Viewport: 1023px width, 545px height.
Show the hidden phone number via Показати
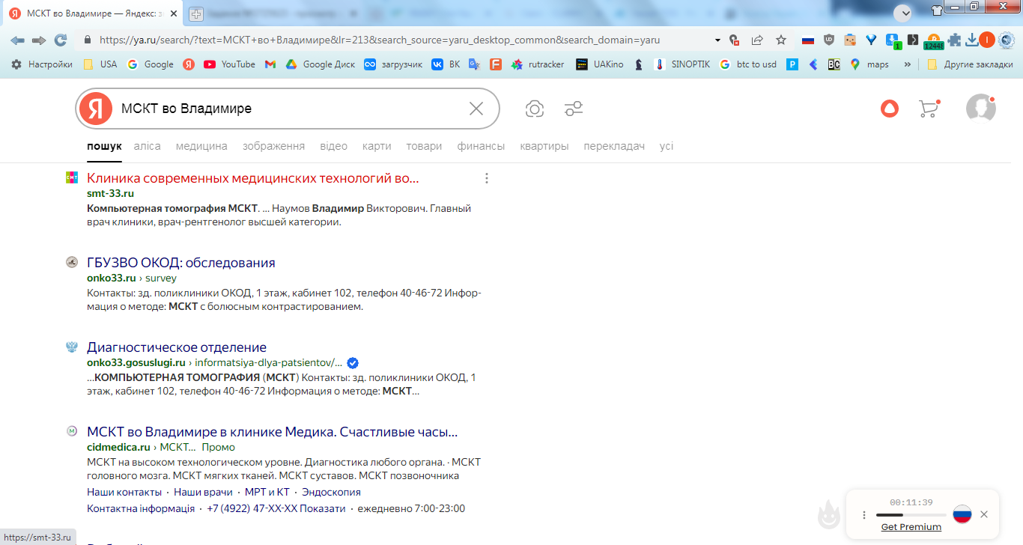coord(323,508)
